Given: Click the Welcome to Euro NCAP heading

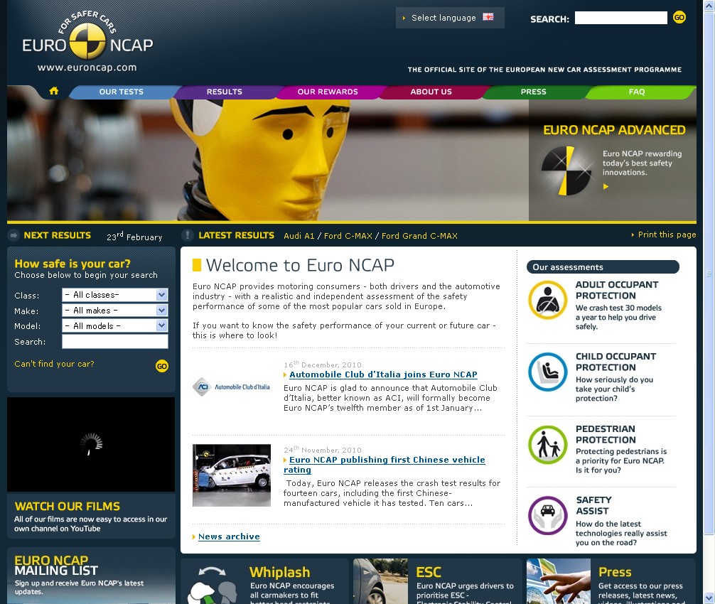Looking at the screenshot, I should [300, 265].
